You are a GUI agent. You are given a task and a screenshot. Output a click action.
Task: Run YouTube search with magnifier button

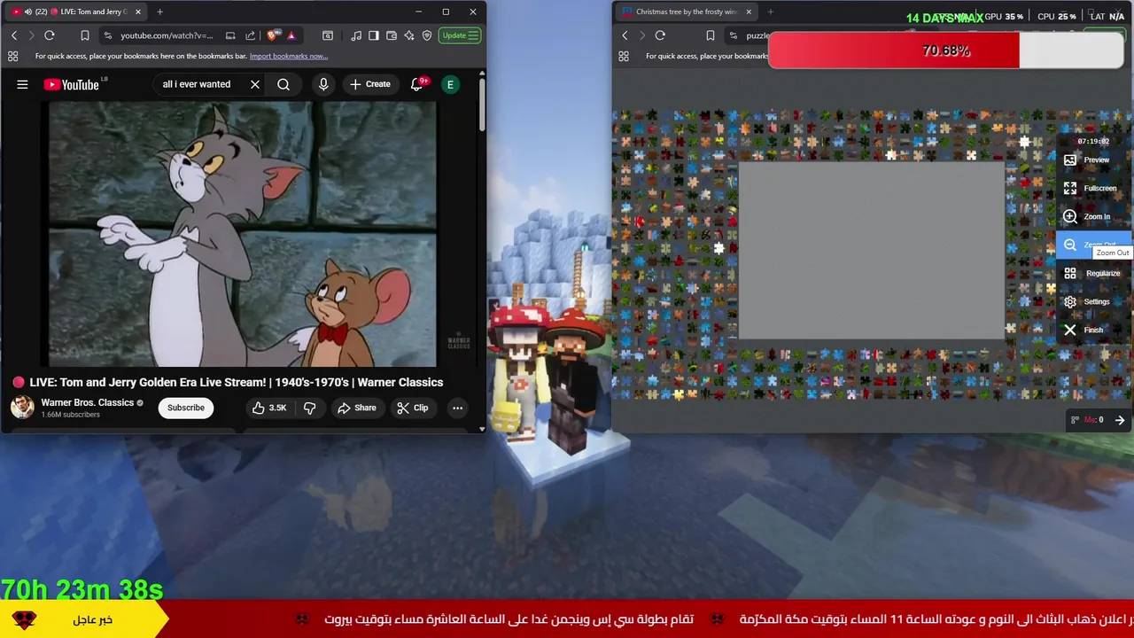[x=283, y=84]
